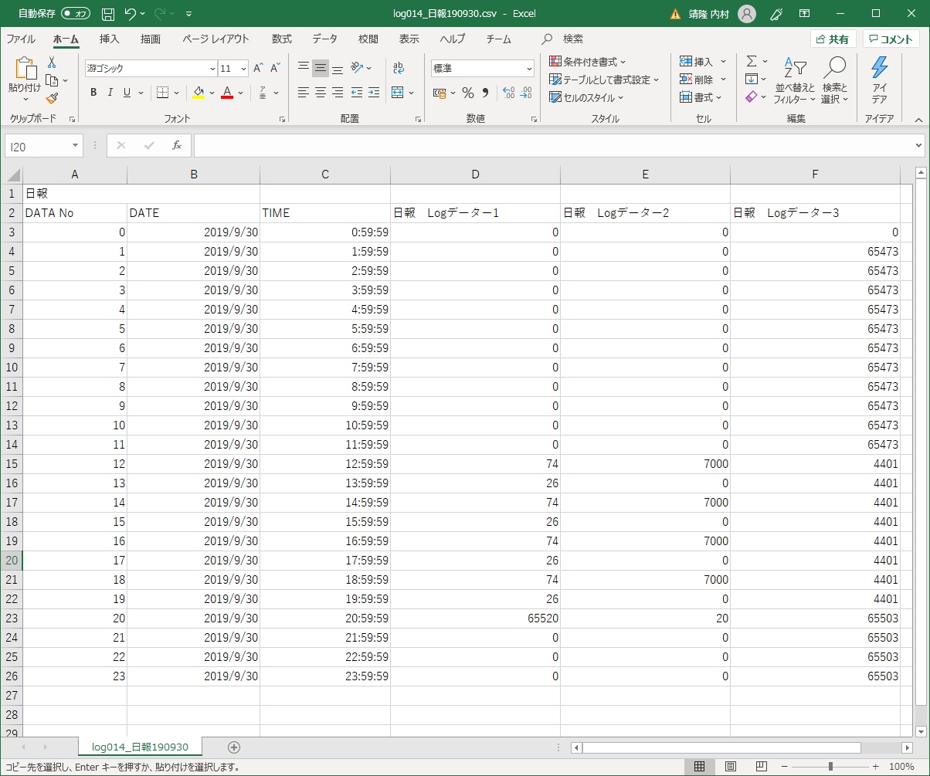Viewport: 930px width, 776px height.
Task: Open the Find & Select magnifier
Action: [x=835, y=80]
